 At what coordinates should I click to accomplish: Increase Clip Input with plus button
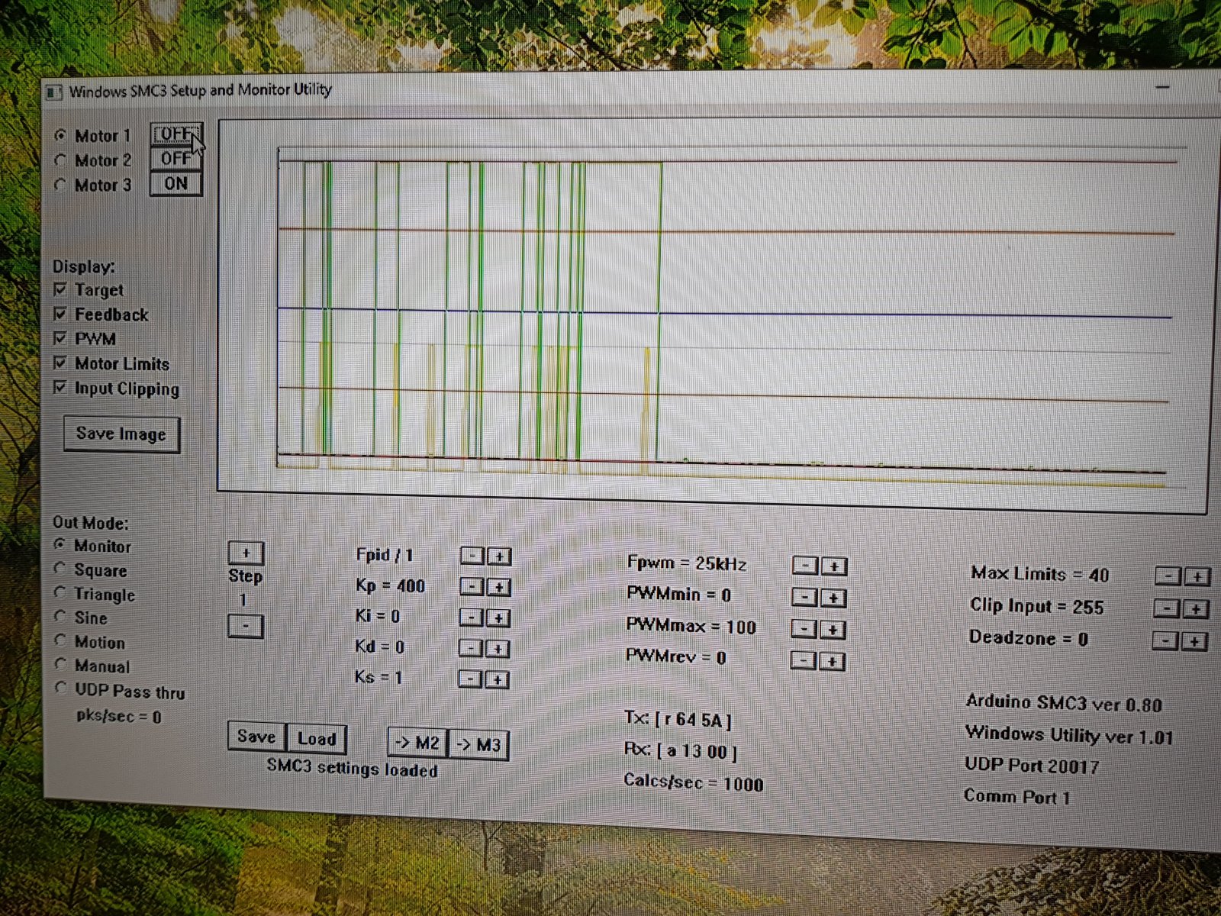point(1195,609)
